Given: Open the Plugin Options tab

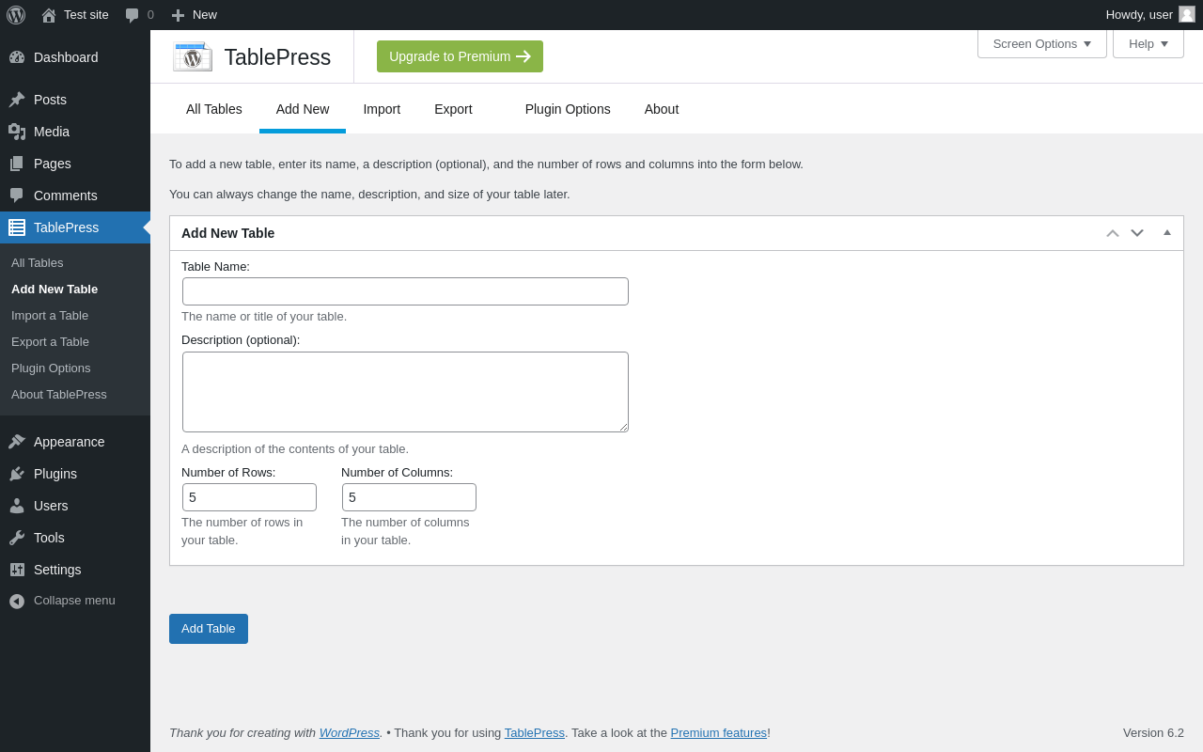Looking at the screenshot, I should click(x=568, y=109).
